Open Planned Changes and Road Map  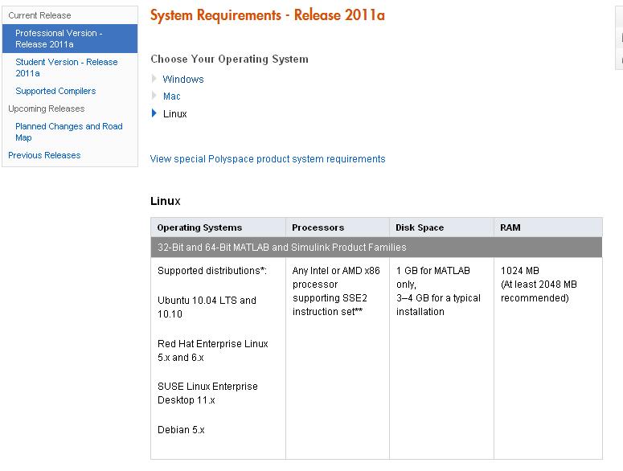tap(68, 132)
